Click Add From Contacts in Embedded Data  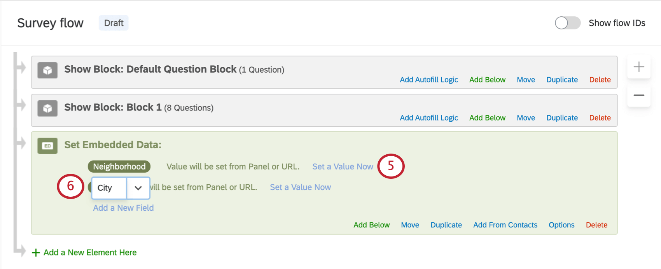(505, 225)
